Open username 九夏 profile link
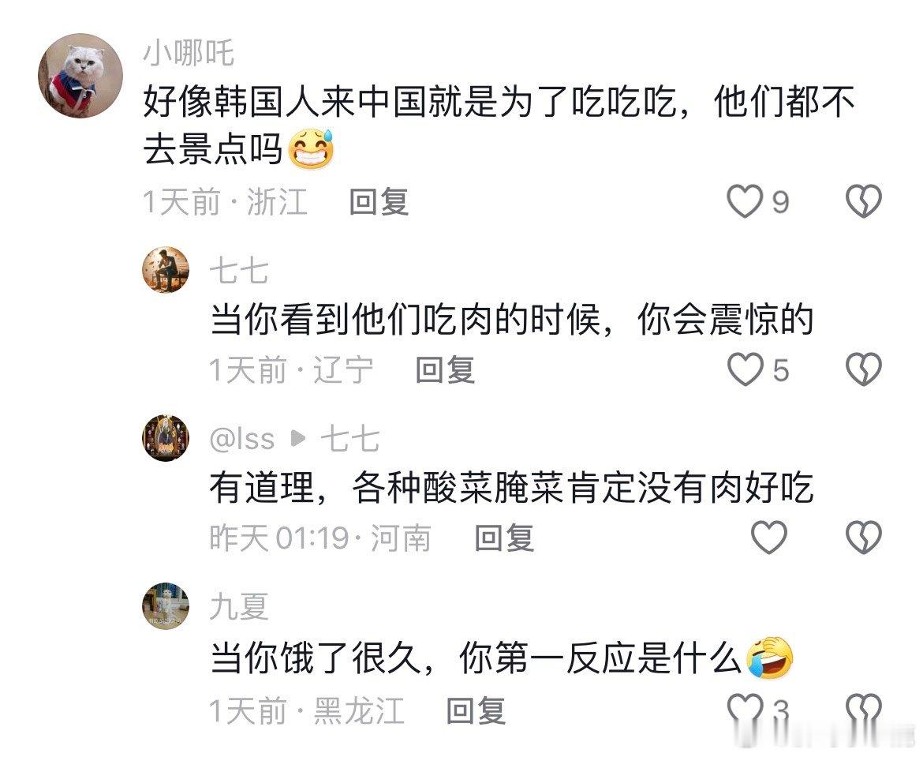923x757 pixels. click(x=239, y=607)
